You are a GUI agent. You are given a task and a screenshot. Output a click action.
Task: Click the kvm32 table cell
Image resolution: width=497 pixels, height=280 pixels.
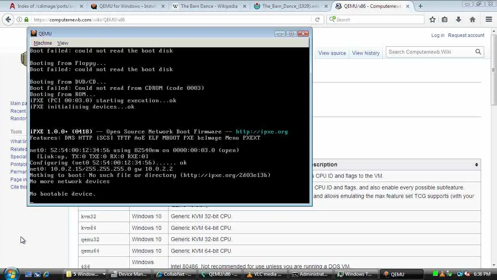click(104, 217)
